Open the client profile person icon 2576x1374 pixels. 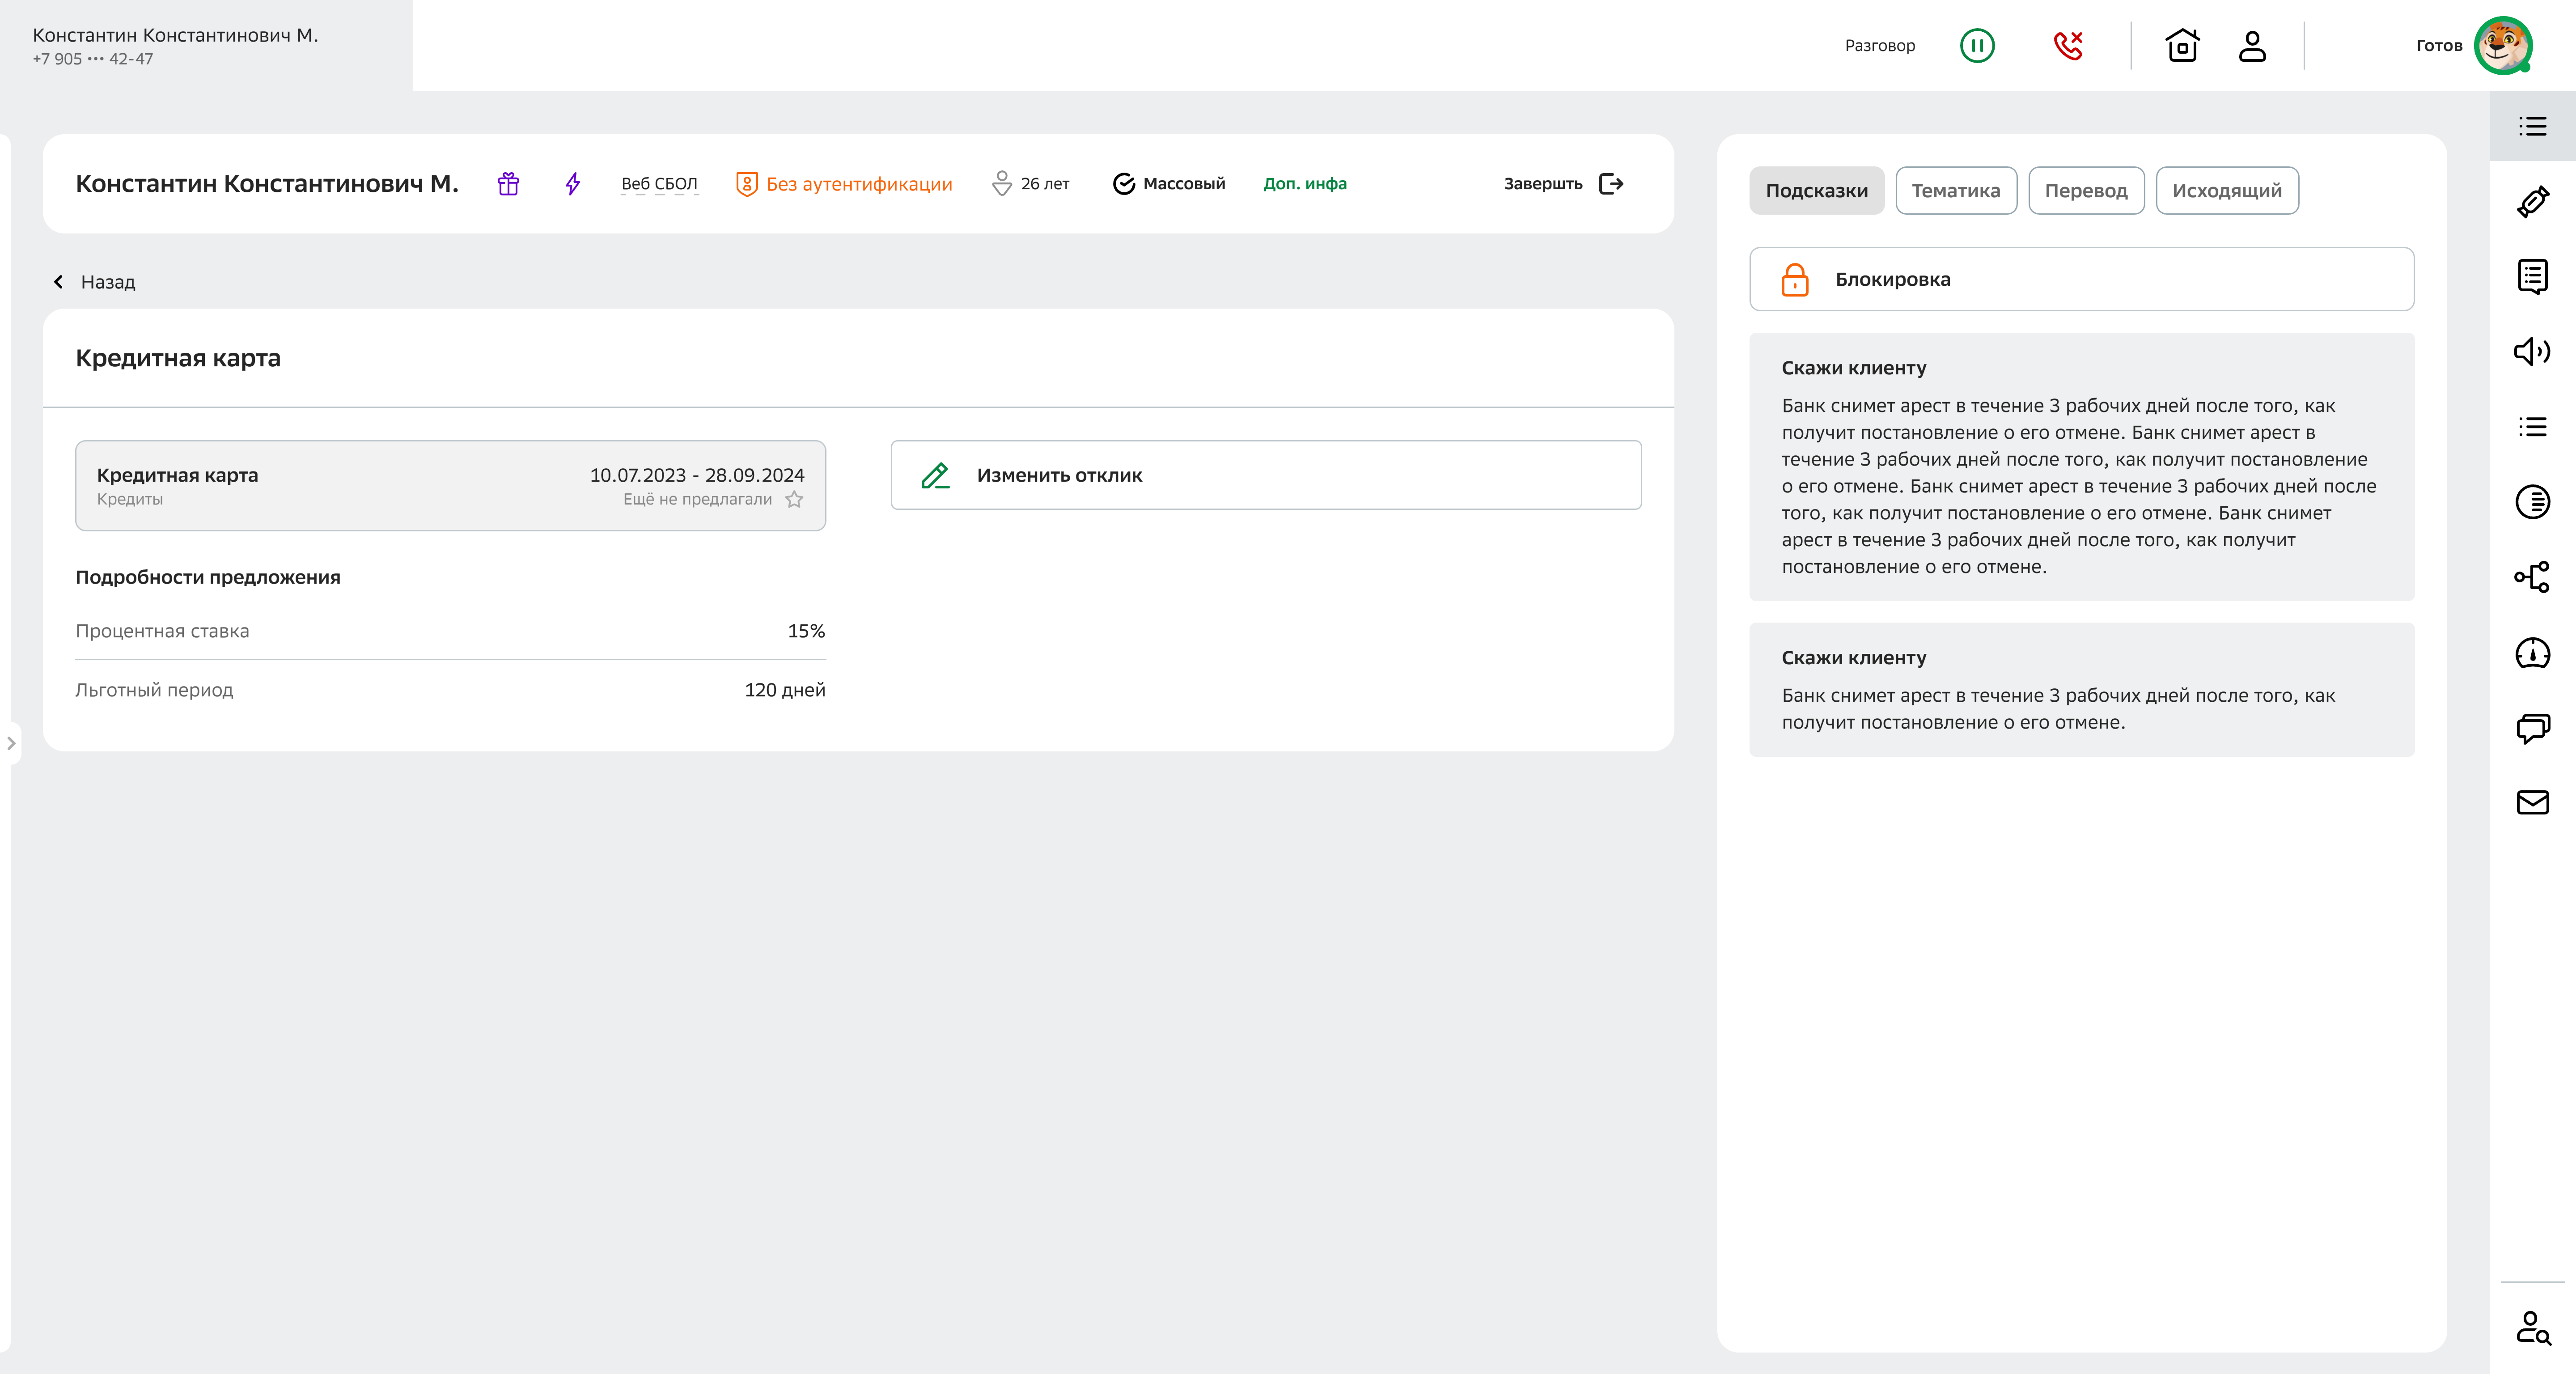(2252, 46)
